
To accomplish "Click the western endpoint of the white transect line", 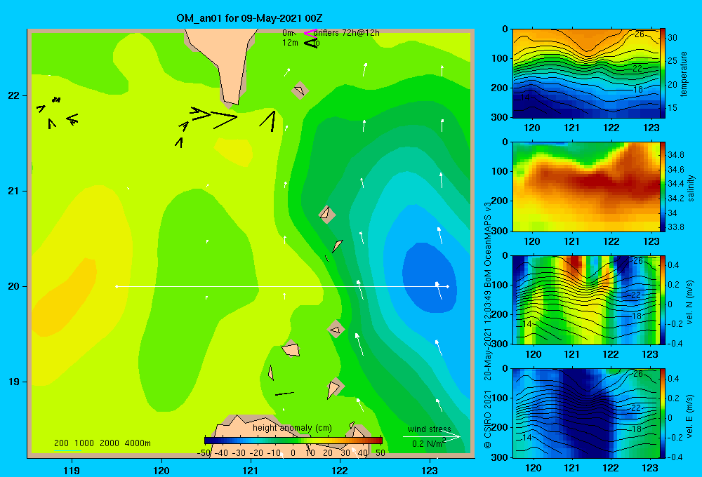I will [x=117, y=286].
